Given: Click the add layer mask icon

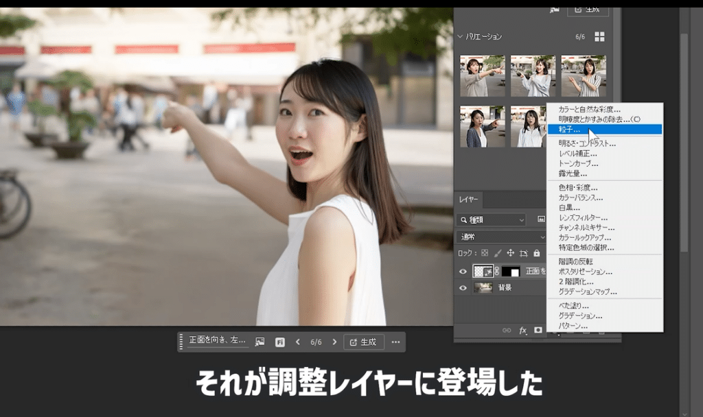Looking at the screenshot, I should [538, 331].
